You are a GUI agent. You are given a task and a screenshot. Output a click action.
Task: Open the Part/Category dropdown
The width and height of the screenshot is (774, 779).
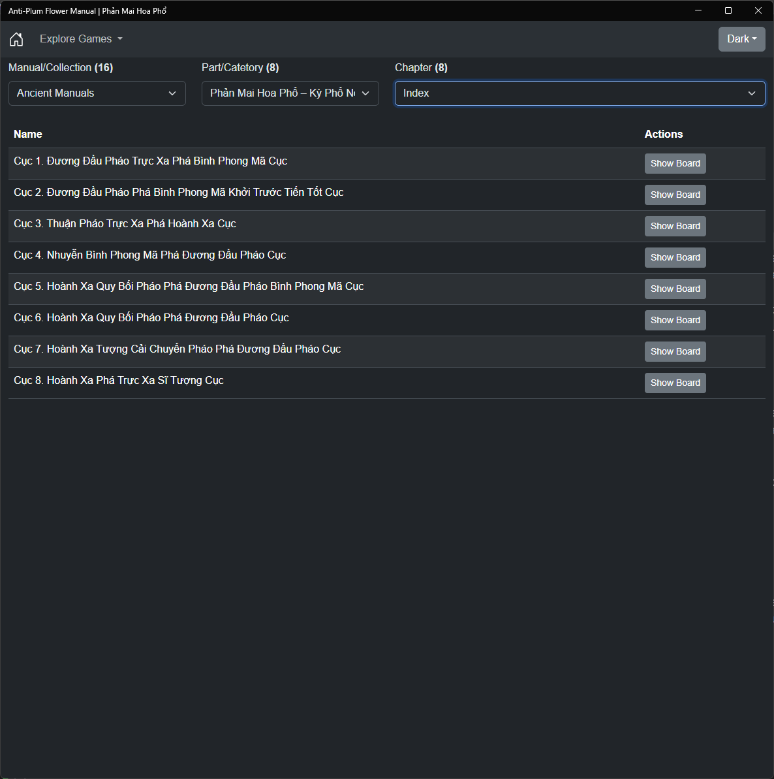coord(290,93)
